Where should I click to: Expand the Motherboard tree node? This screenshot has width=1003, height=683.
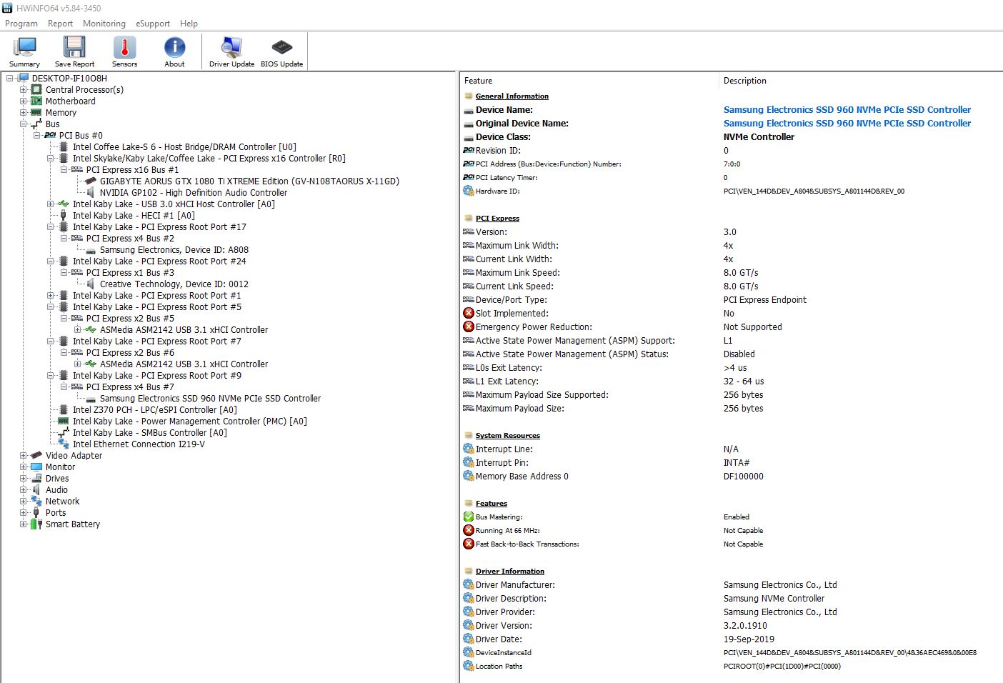coord(24,101)
